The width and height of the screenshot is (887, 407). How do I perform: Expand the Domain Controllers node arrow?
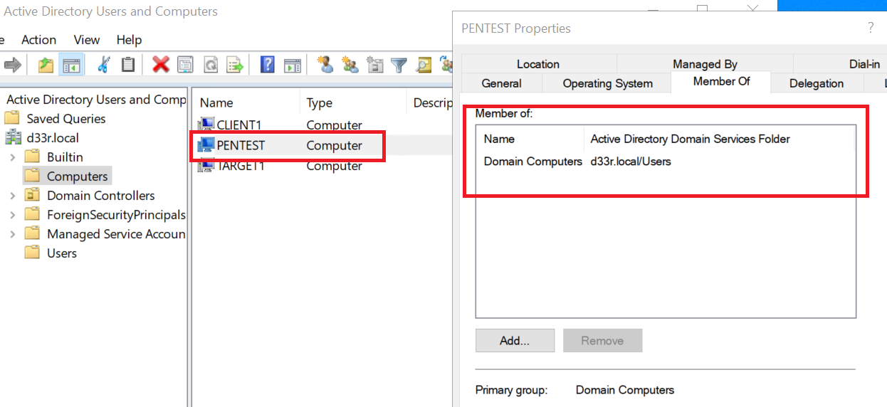tap(13, 196)
